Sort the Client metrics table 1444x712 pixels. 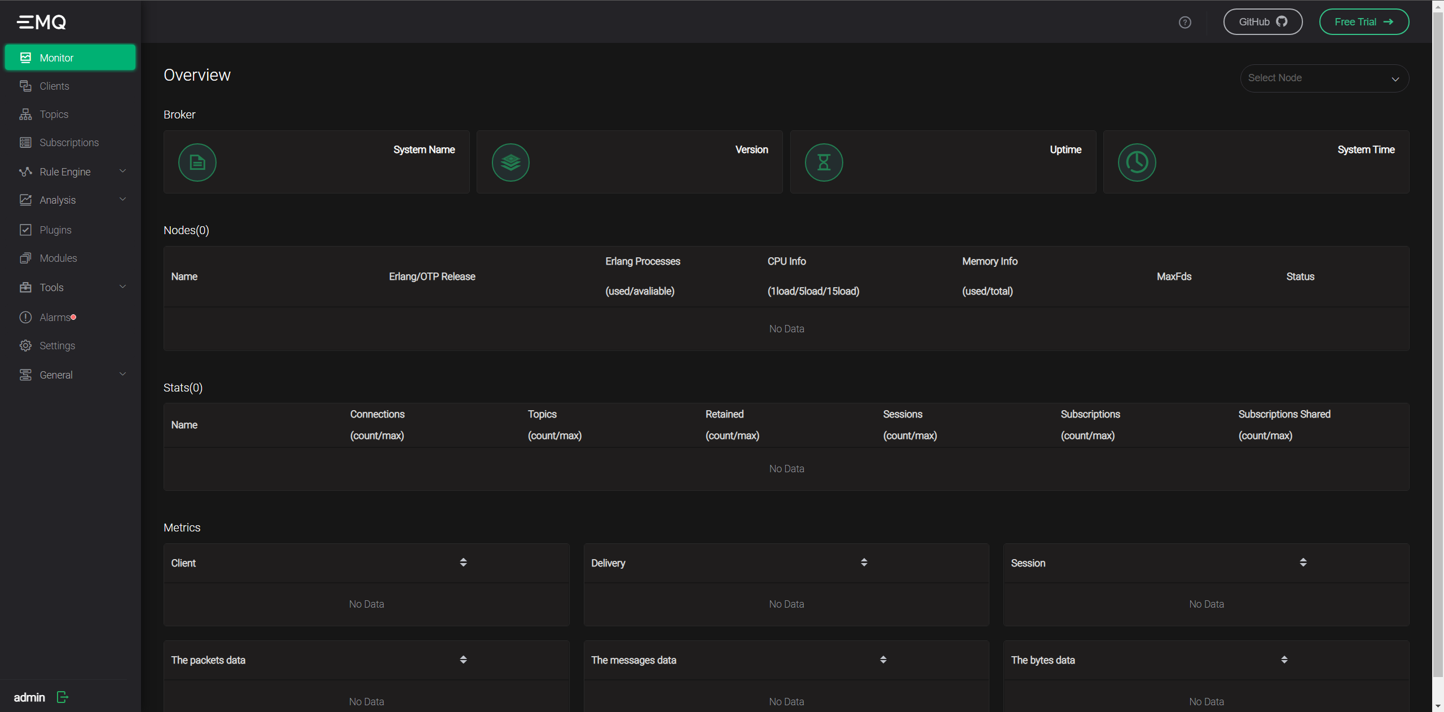tap(463, 562)
